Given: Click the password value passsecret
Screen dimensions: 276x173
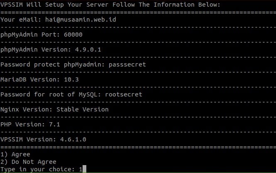Looking at the screenshot, I should click(127, 64).
